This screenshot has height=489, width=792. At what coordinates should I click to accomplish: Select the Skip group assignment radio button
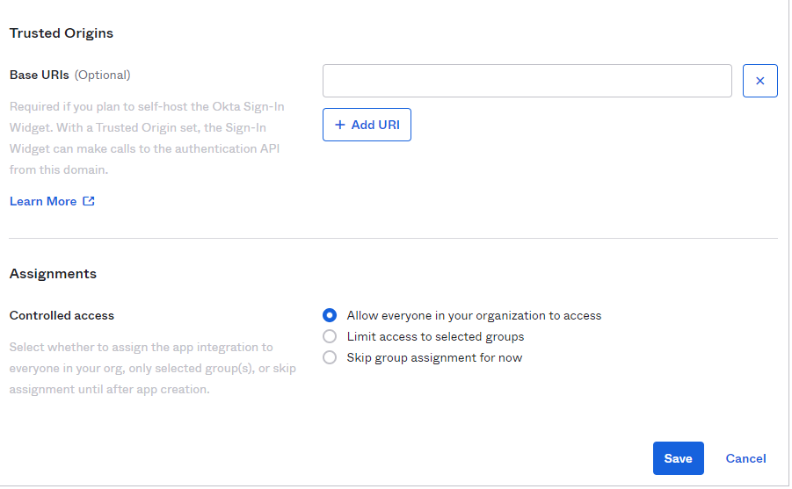coord(330,357)
